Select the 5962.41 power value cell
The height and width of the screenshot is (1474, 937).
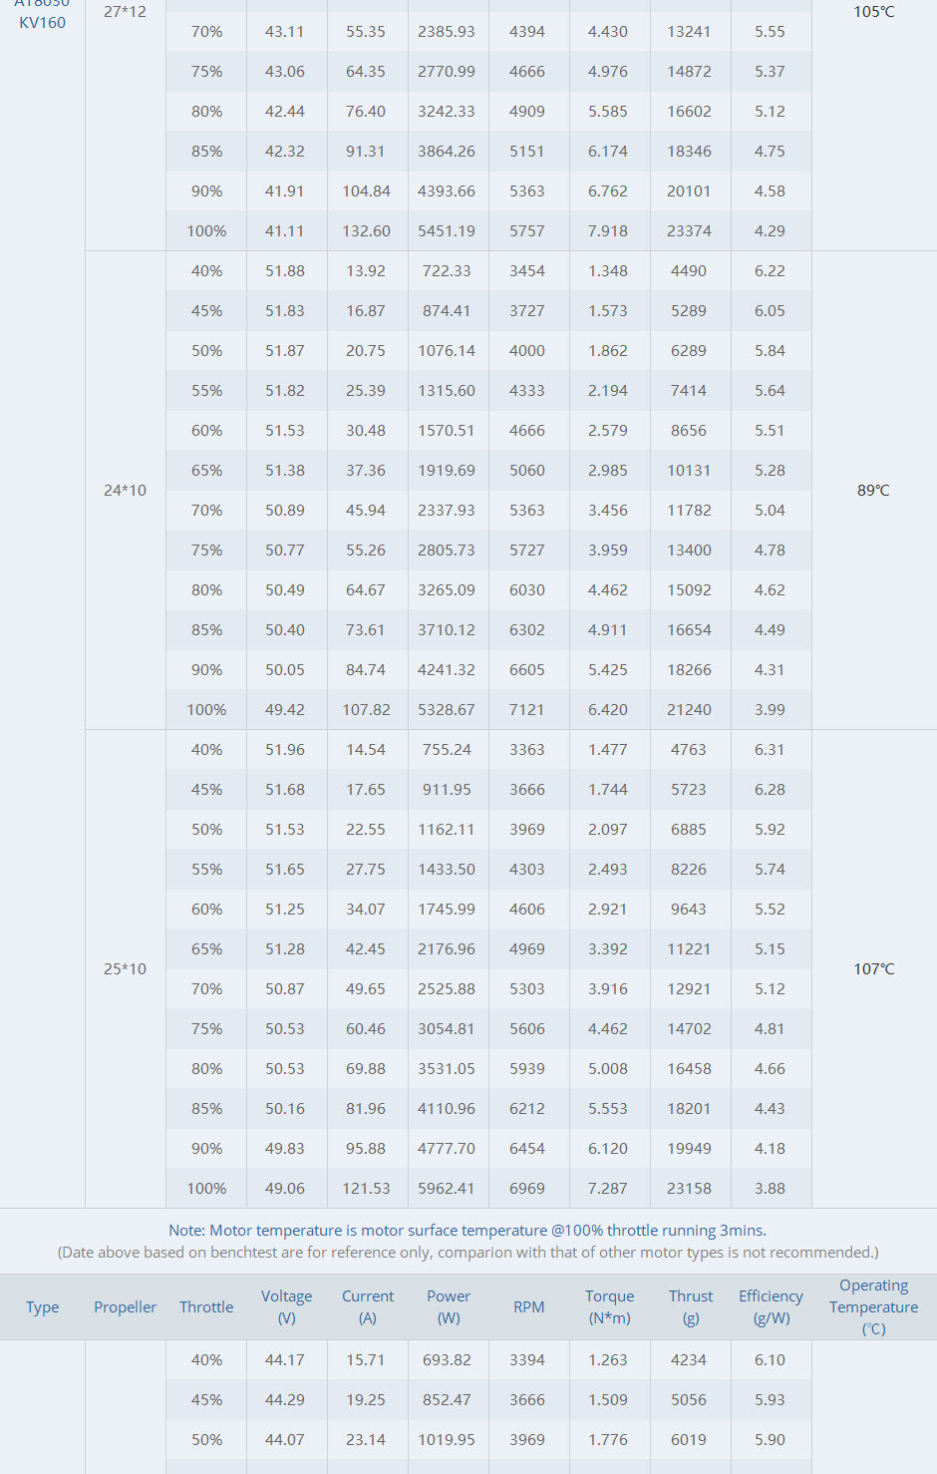[447, 1188]
